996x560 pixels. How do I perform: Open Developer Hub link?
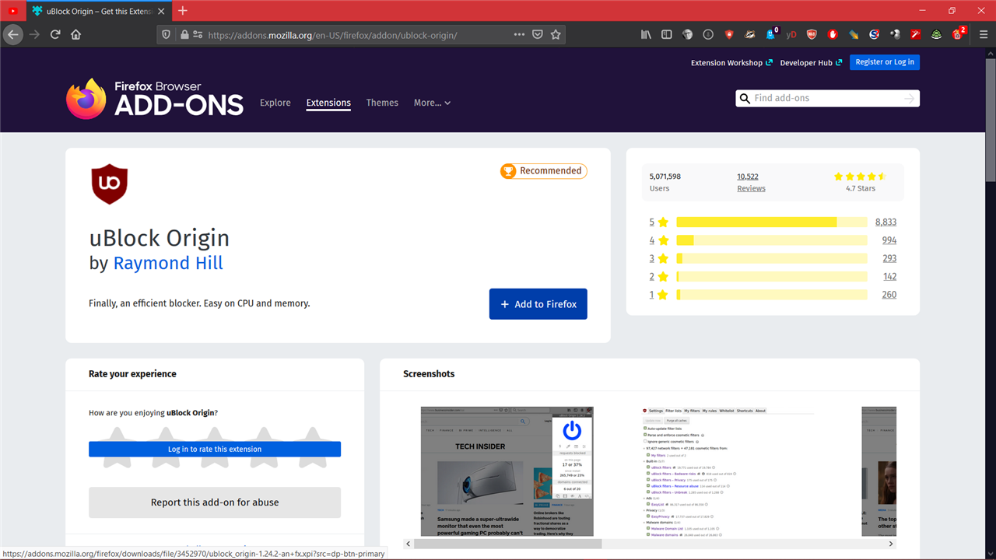pyautogui.click(x=811, y=63)
